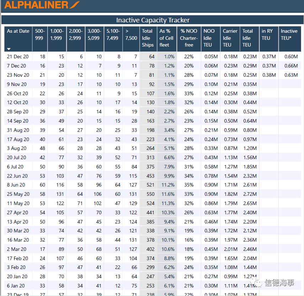Select the Total Idle TEU column header
This screenshot has width=304, height=296.
tap(250, 39)
